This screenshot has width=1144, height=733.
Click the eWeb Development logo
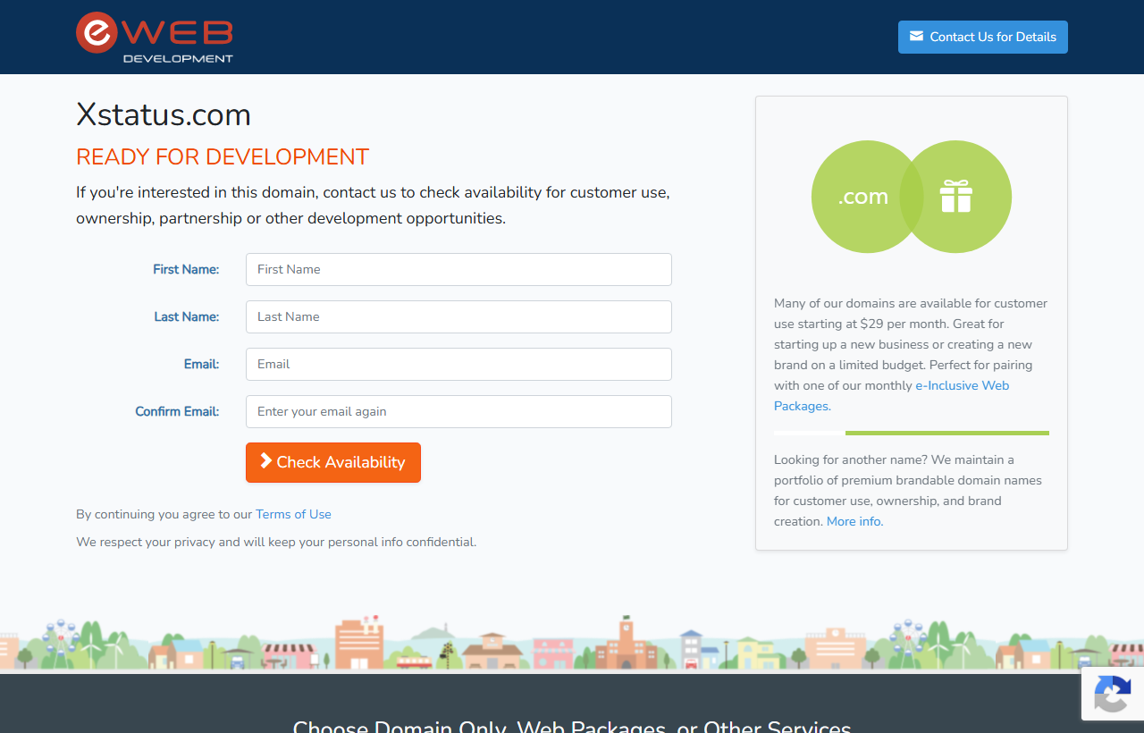(155, 38)
